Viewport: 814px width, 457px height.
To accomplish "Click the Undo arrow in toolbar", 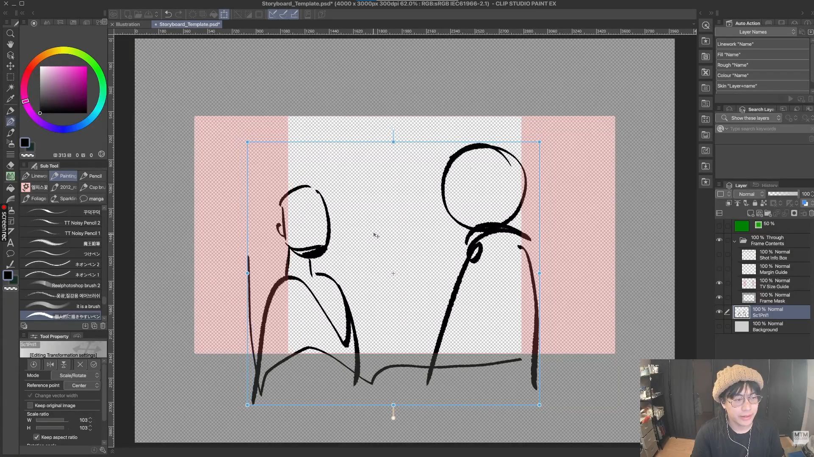I will coord(168,14).
